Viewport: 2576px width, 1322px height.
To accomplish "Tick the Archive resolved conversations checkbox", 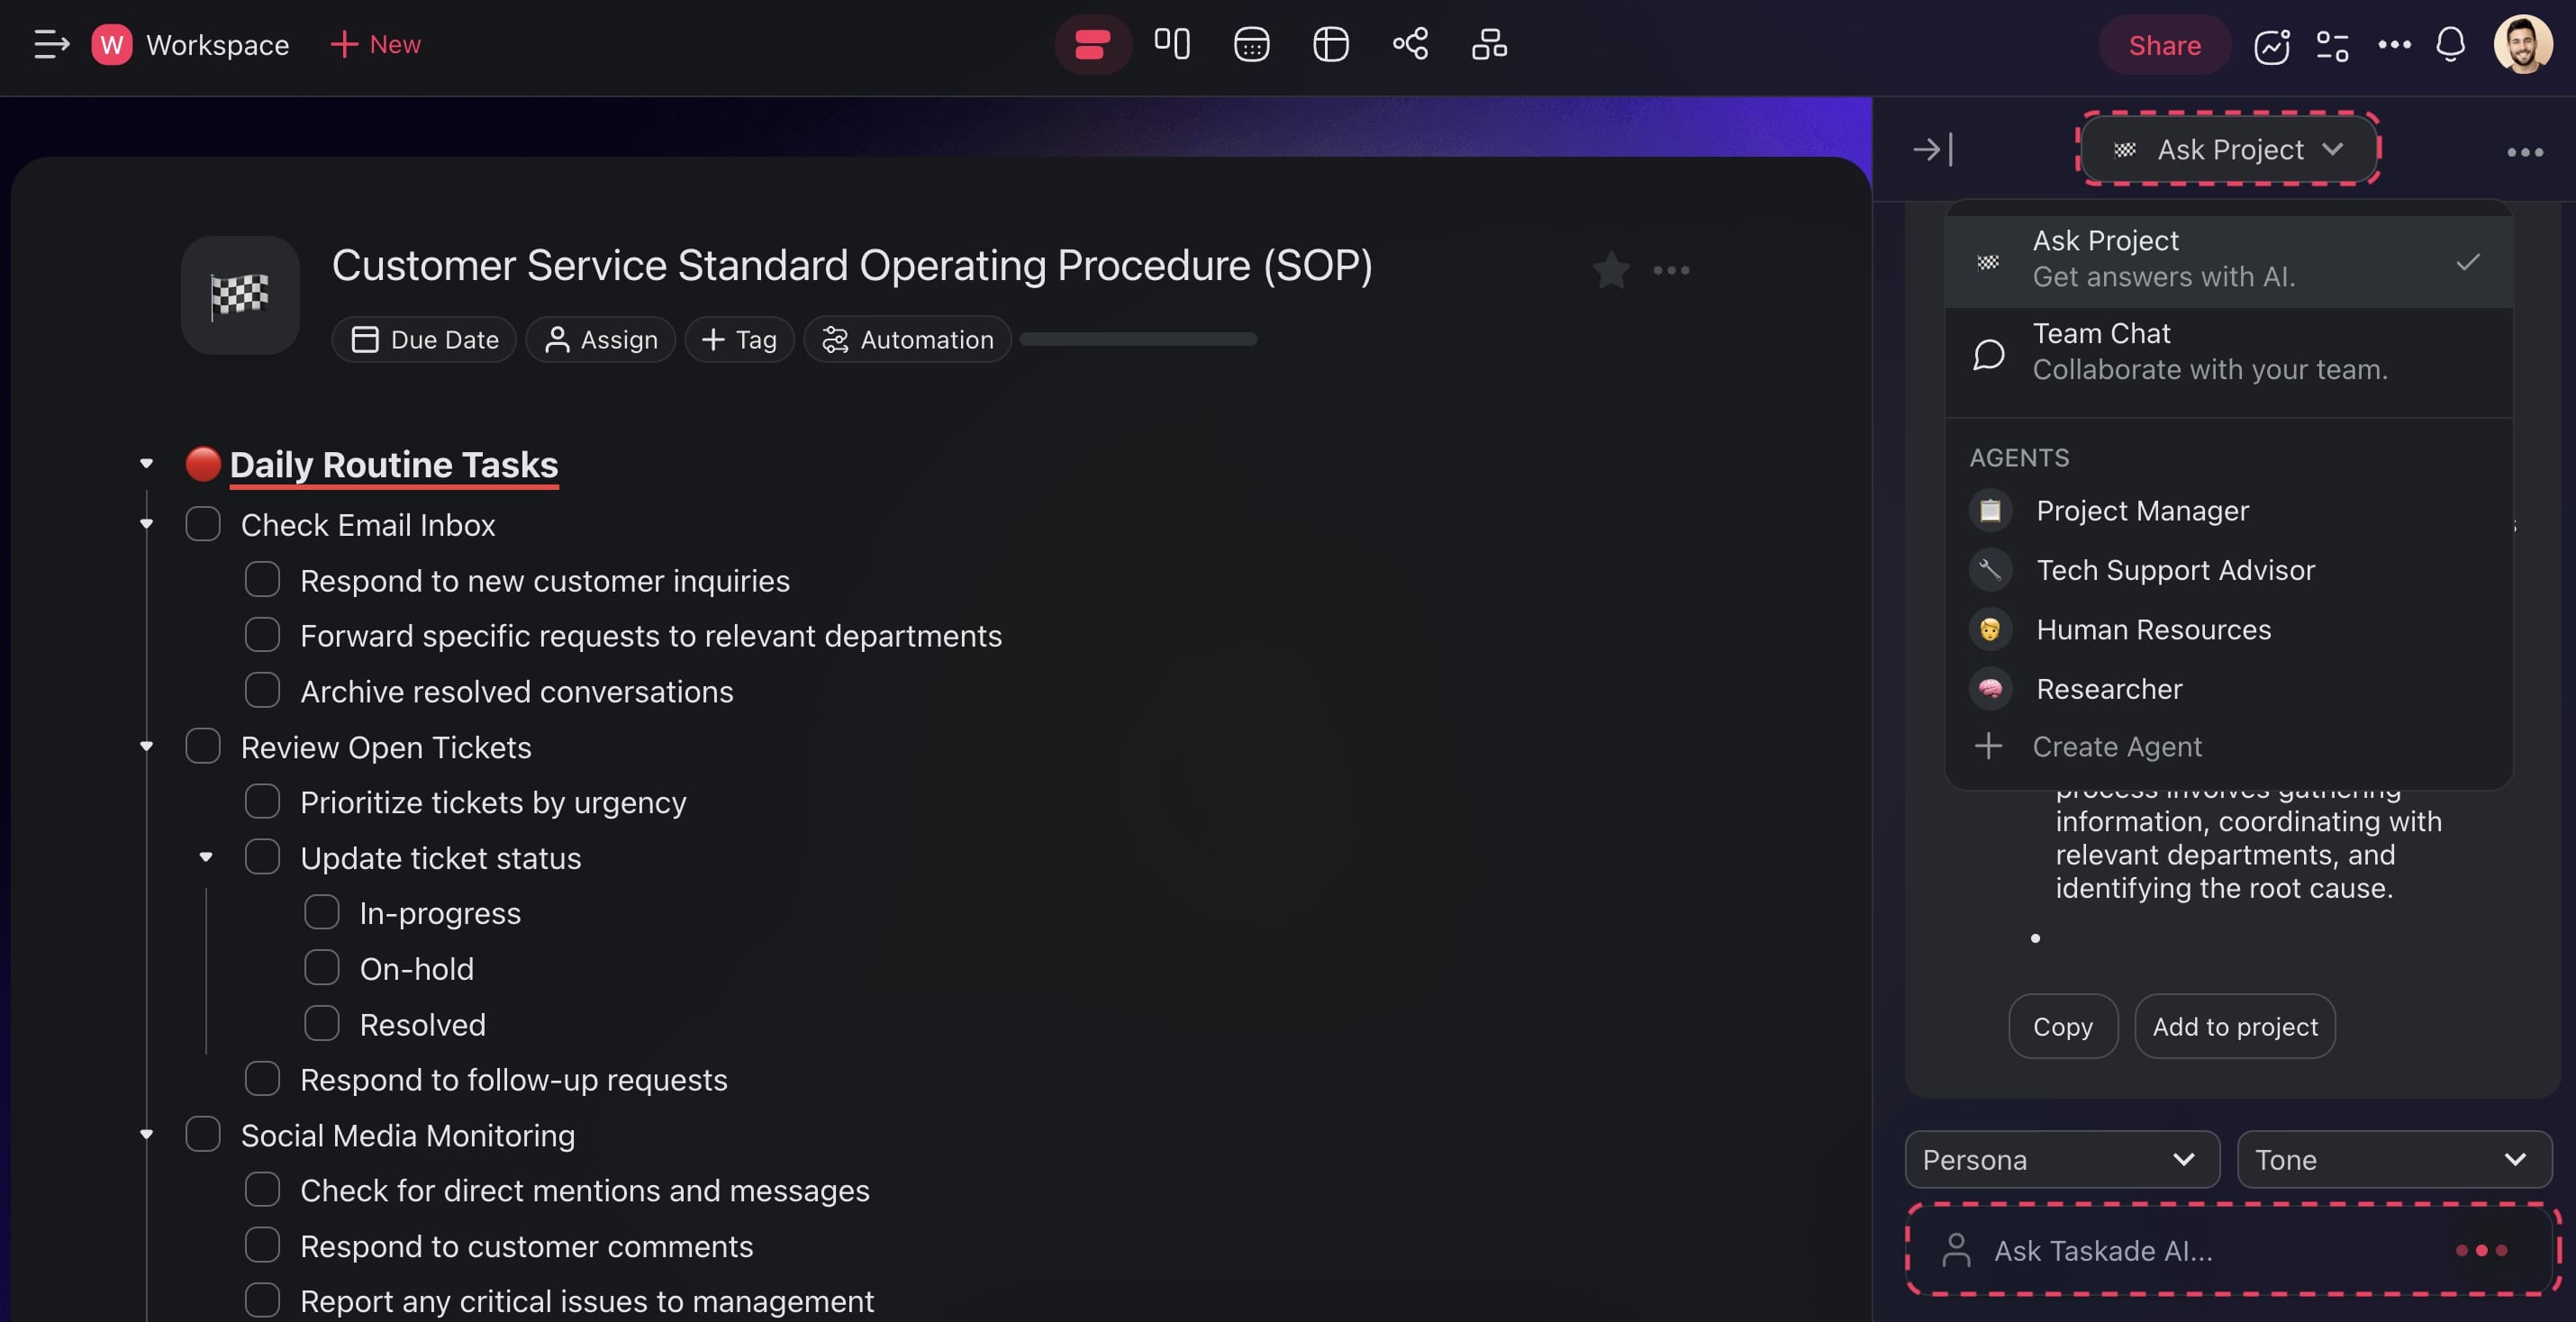I will point(262,690).
